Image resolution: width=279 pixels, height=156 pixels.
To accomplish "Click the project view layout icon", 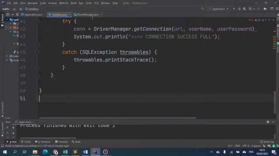I will tap(8, 14).
